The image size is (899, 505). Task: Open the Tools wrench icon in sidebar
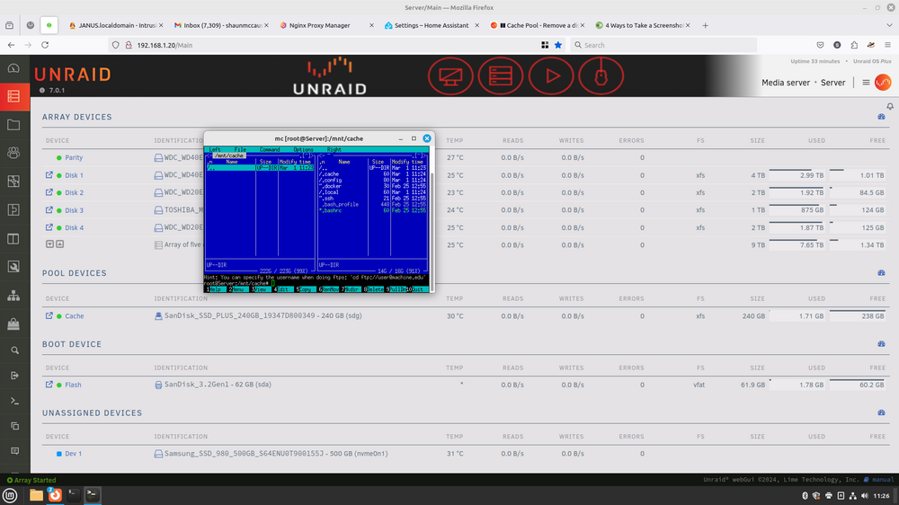13,267
